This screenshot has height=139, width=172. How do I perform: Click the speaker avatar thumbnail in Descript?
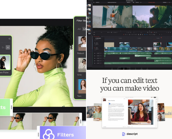[x=104, y=100]
